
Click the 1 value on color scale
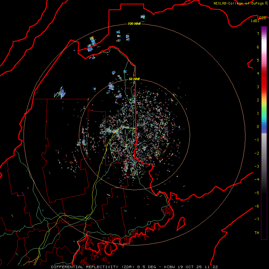[x=258, y=113]
